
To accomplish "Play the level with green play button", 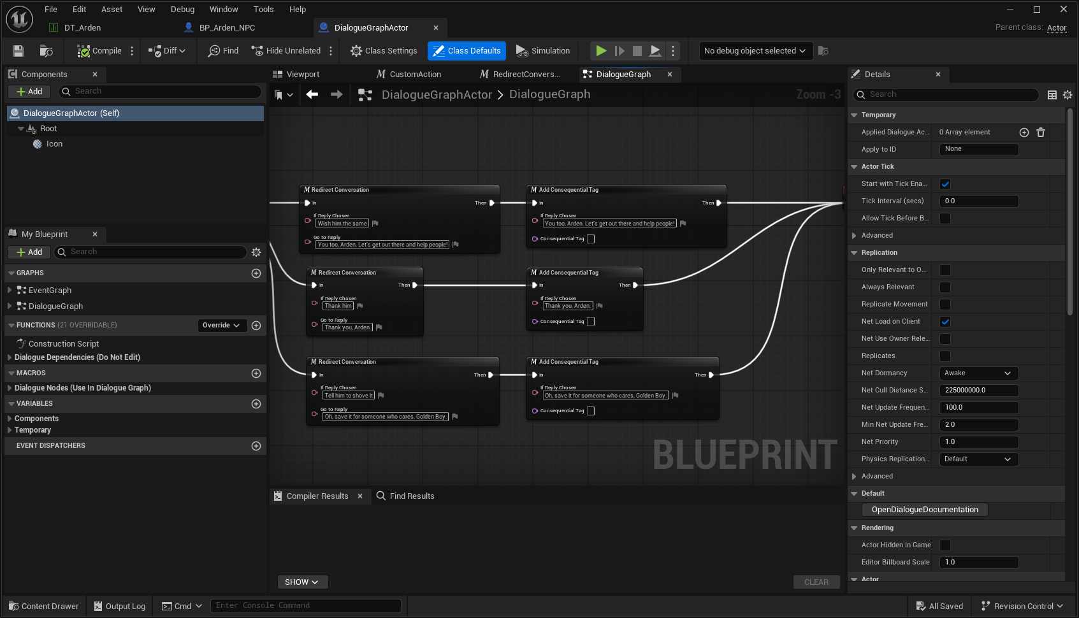I will click(601, 51).
